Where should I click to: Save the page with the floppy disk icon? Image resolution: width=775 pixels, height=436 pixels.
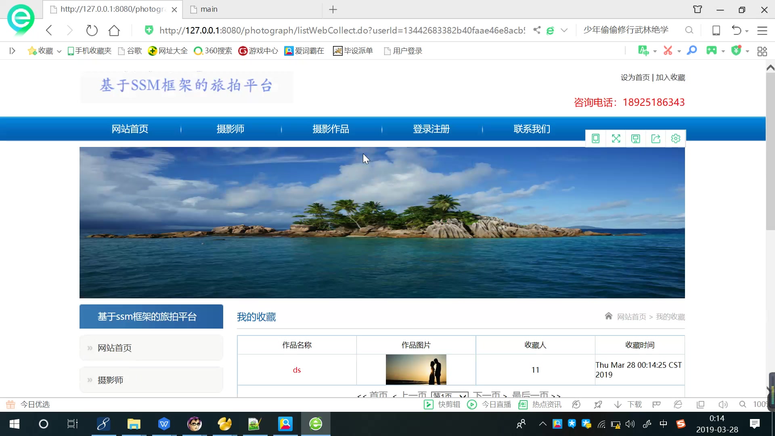click(636, 138)
